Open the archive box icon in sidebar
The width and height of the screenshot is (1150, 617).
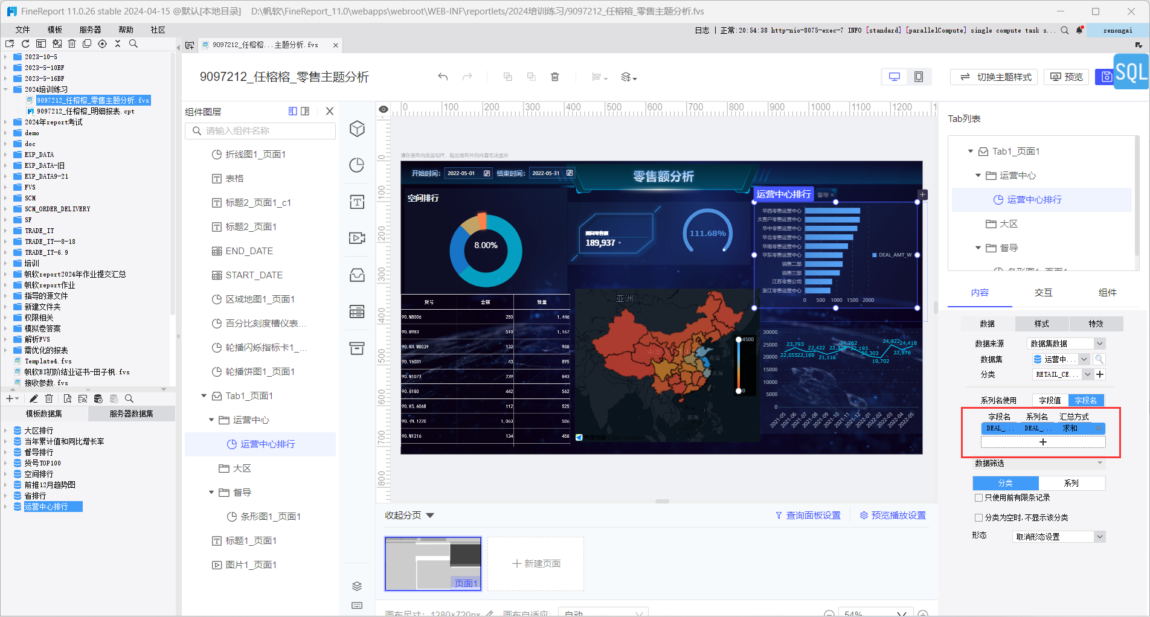[357, 348]
